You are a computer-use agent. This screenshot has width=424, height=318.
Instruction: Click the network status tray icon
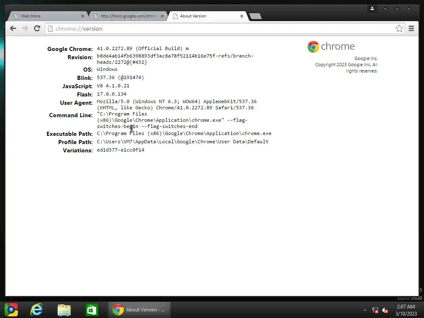point(375,310)
